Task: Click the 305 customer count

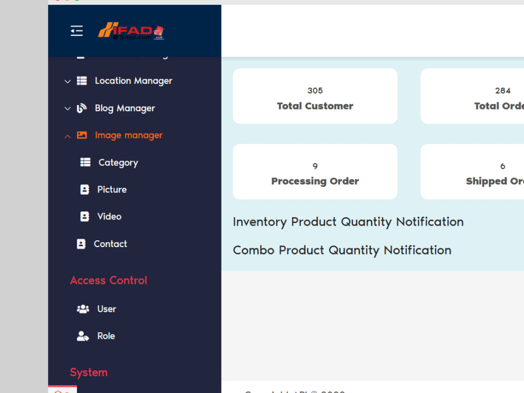Action: point(315,91)
